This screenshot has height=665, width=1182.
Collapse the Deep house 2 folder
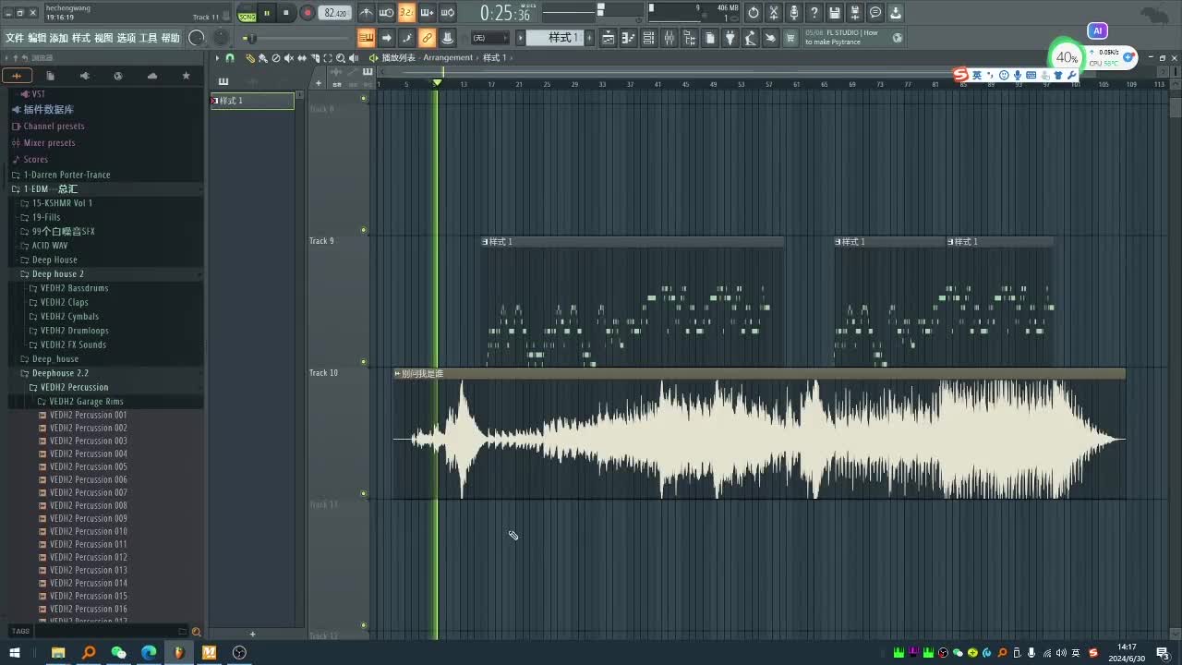(25, 274)
